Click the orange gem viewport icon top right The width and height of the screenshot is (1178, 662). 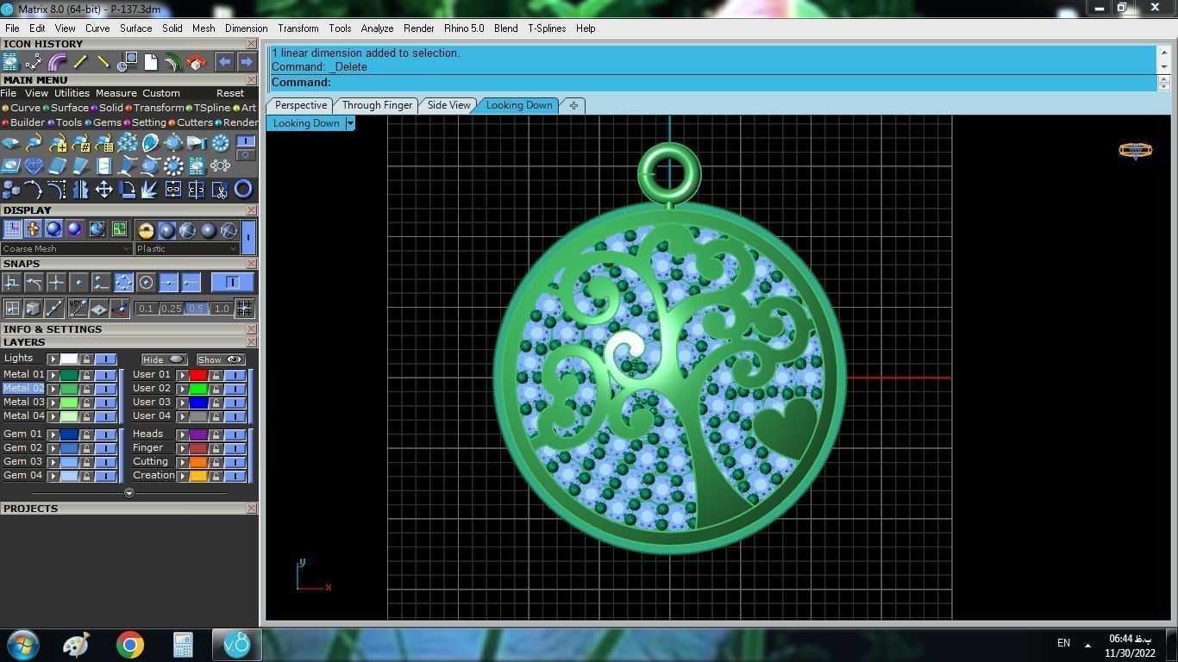coord(1135,151)
